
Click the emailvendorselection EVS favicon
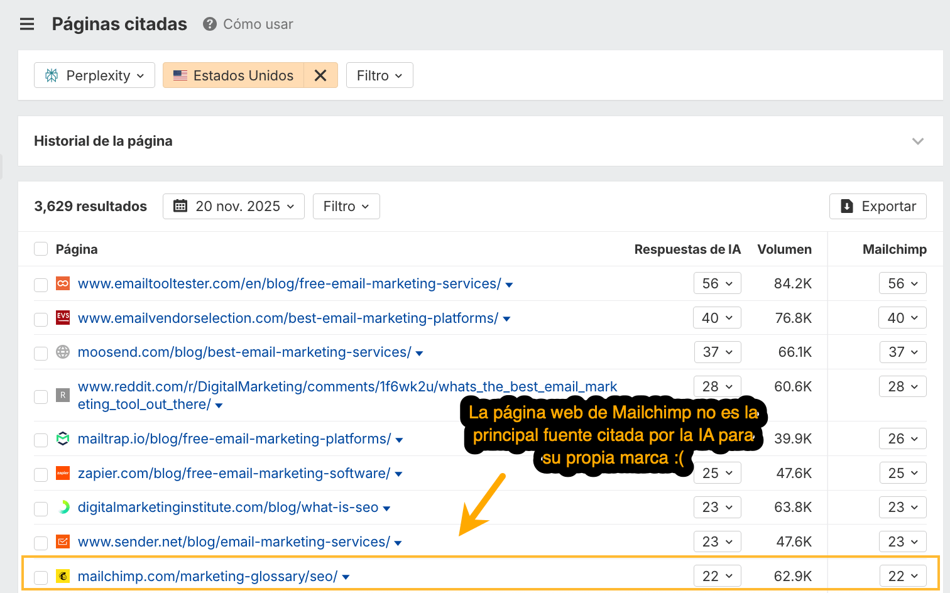[x=63, y=317]
